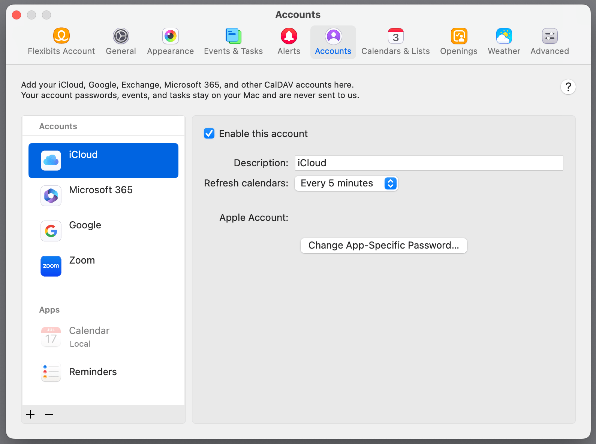Click the Reminders app icon in Apps
This screenshot has width=596, height=444.
pos(51,372)
